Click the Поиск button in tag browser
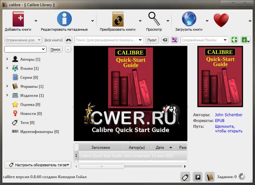Image resolution: width=255 pixels, height=185 pixels. [56, 49]
